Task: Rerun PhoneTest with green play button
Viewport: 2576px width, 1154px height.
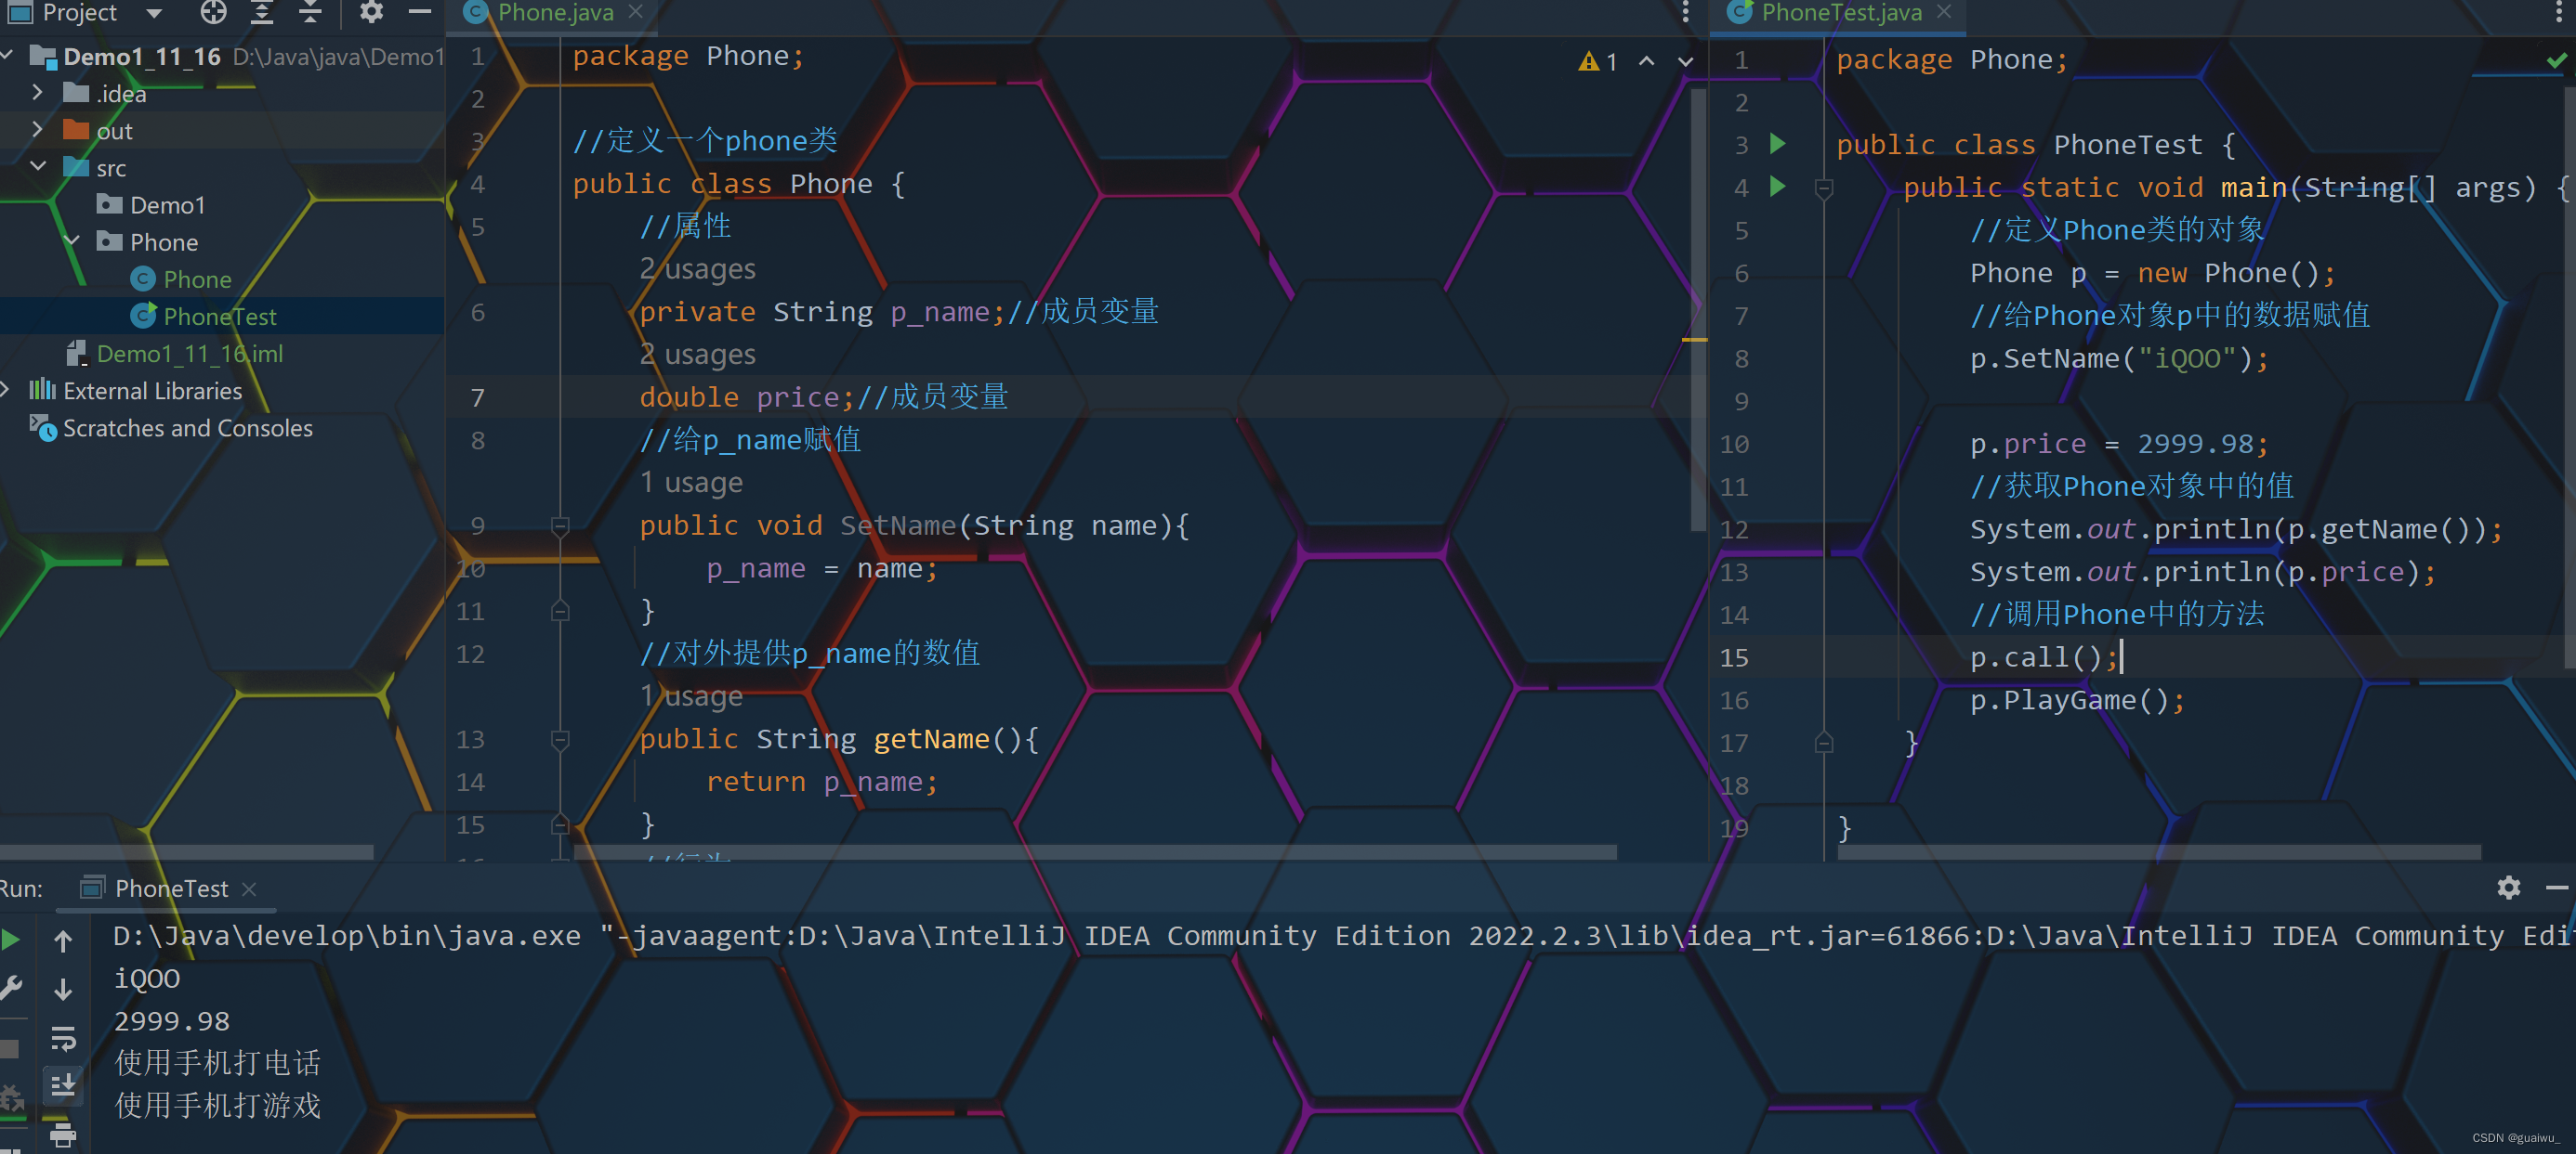Action: pos(10,940)
